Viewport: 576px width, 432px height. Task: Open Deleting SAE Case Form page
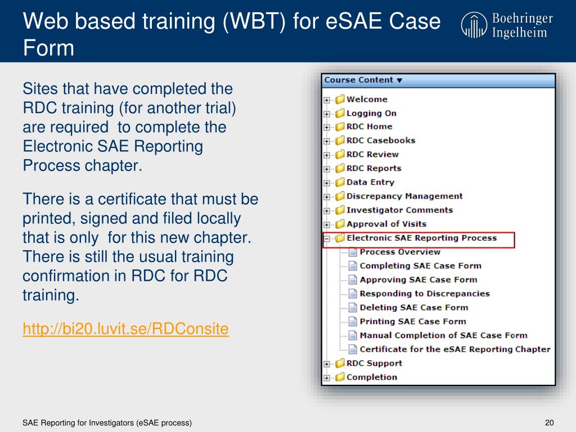[413, 308]
